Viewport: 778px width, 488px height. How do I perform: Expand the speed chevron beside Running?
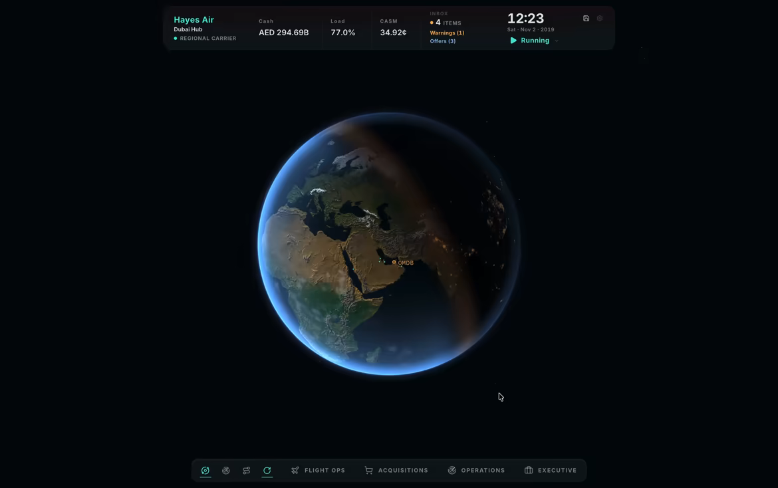coord(557,41)
